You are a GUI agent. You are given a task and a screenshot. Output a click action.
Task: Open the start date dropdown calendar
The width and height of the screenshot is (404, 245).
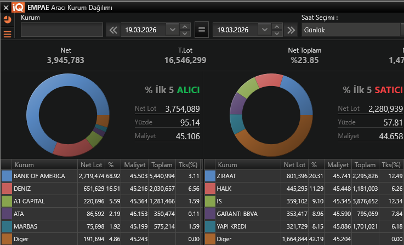(173, 30)
